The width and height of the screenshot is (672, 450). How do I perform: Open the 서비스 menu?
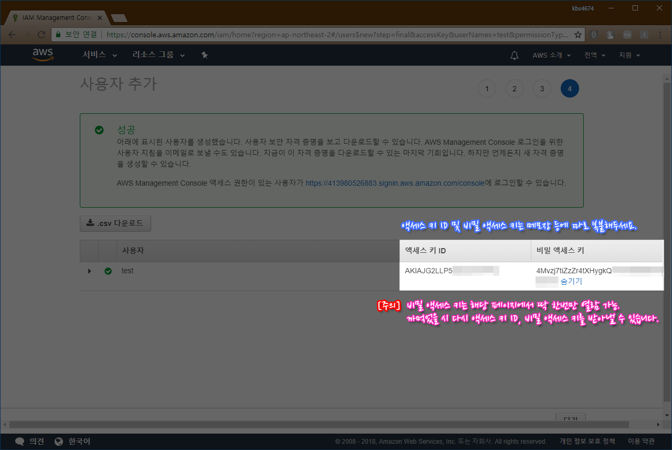(99, 55)
